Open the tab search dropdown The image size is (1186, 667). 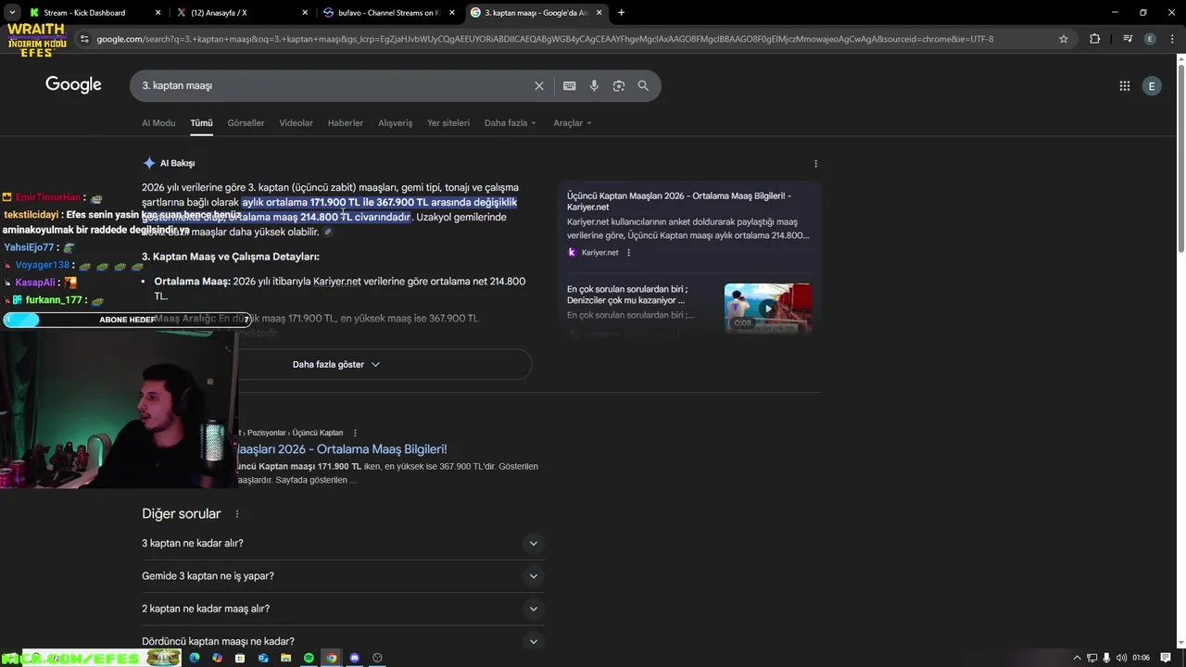point(12,13)
